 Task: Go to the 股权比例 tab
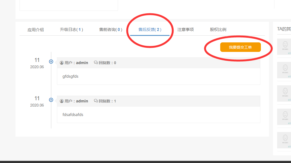click(x=218, y=30)
